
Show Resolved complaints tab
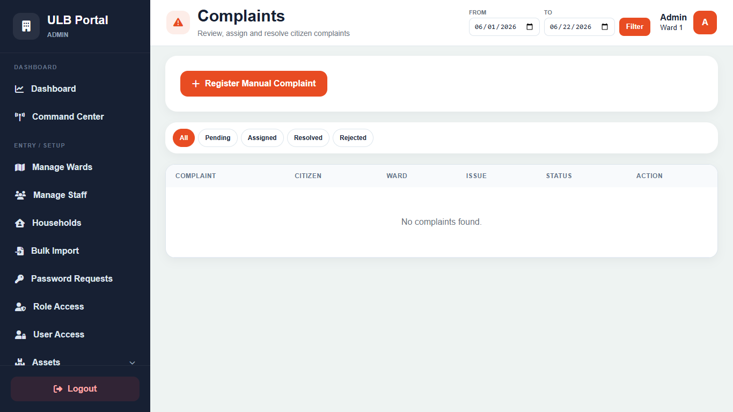point(308,138)
